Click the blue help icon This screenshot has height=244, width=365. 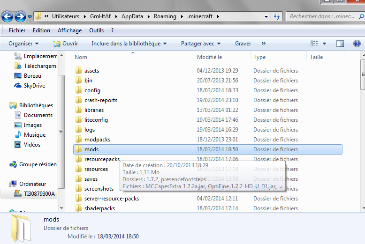(x=357, y=44)
